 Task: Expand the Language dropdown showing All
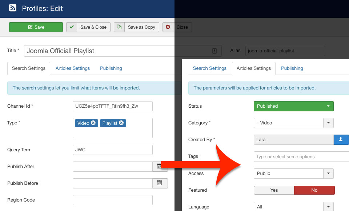[294, 207]
